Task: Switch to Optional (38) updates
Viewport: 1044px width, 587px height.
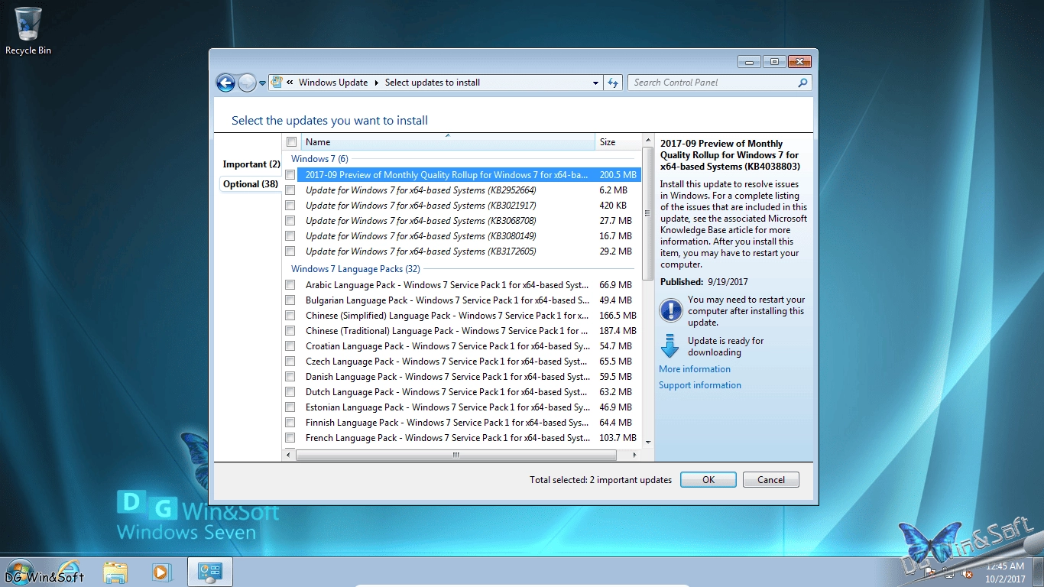Action: pyautogui.click(x=250, y=184)
